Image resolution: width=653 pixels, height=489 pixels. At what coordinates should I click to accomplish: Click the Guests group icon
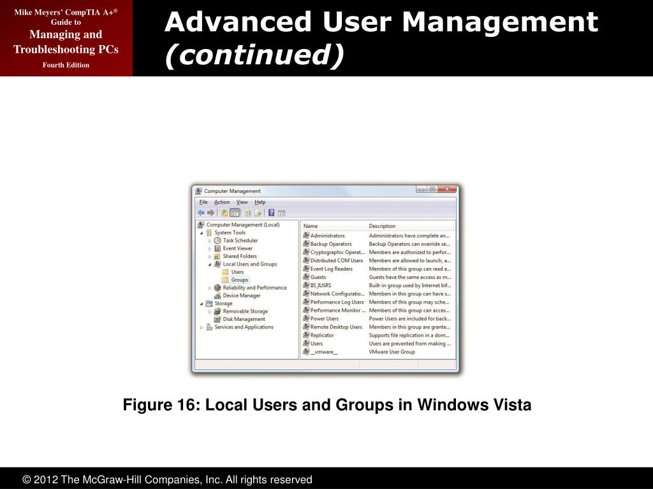[x=306, y=277]
